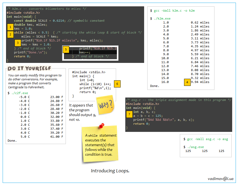Click the red pushpin on the sticky note
Screen dimensions: 238x185
pos(102,126)
